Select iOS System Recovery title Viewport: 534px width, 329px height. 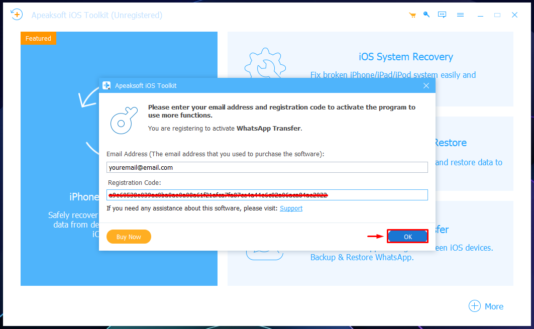click(x=405, y=57)
